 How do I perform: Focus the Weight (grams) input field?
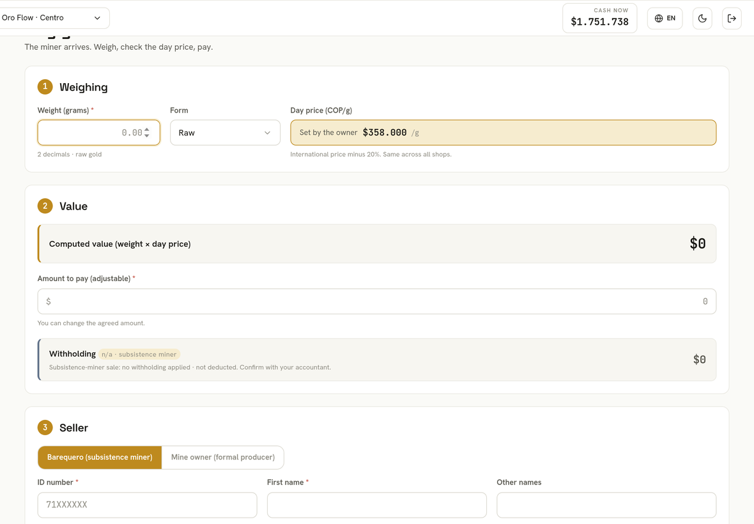(98, 133)
